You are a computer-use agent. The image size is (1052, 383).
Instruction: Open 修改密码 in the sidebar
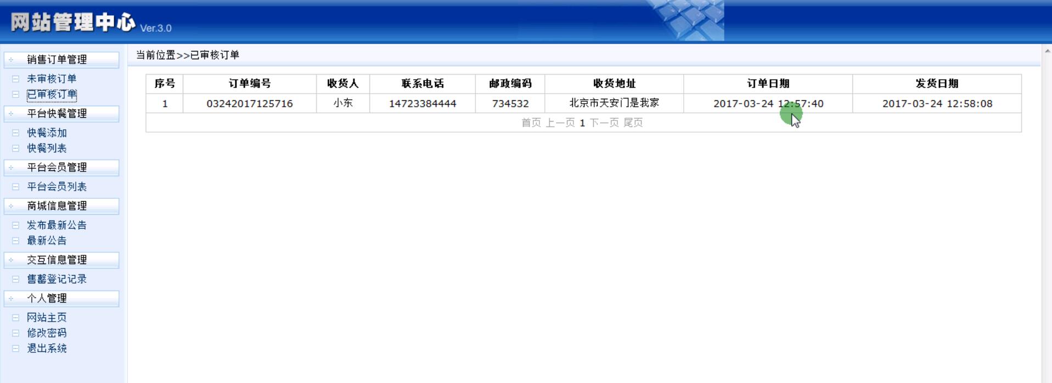pos(47,333)
